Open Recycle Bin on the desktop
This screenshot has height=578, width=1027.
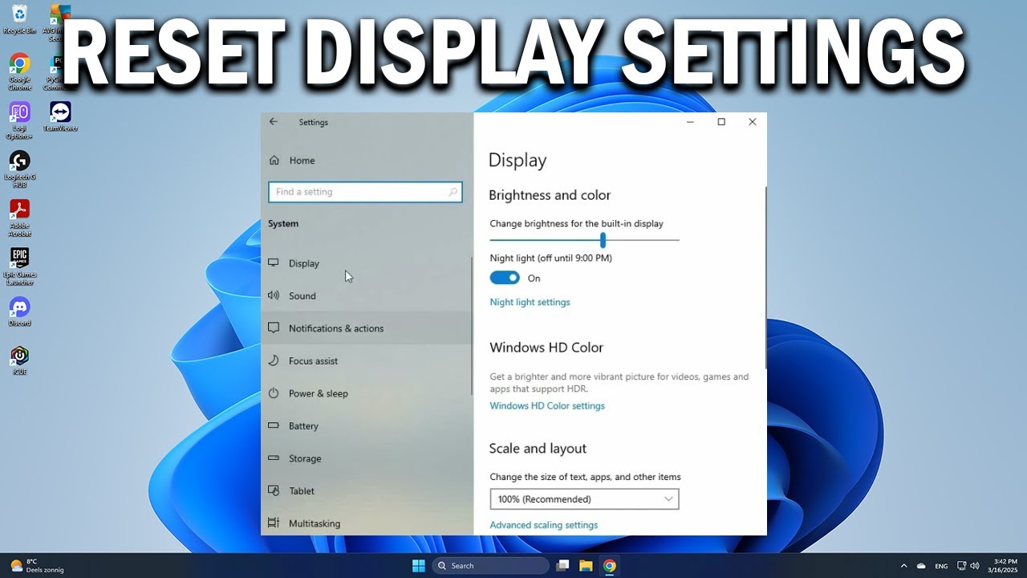pyautogui.click(x=19, y=18)
